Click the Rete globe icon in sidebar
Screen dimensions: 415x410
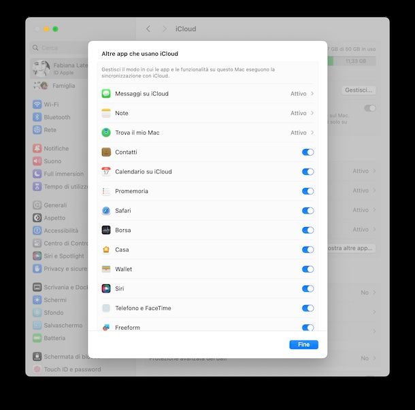click(x=37, y=130)
